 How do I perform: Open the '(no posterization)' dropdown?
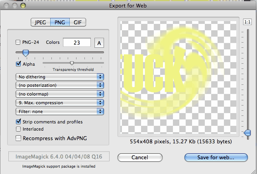point(60,85)
